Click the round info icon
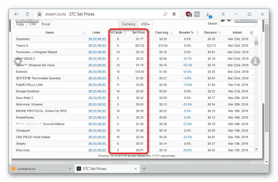278x182 pixels. tap(255, 61)
